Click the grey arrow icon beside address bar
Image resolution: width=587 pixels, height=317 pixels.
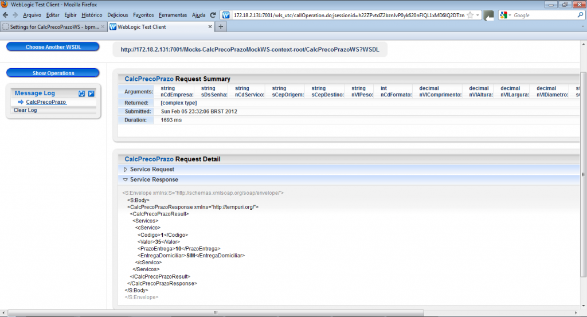click(488, 15)
